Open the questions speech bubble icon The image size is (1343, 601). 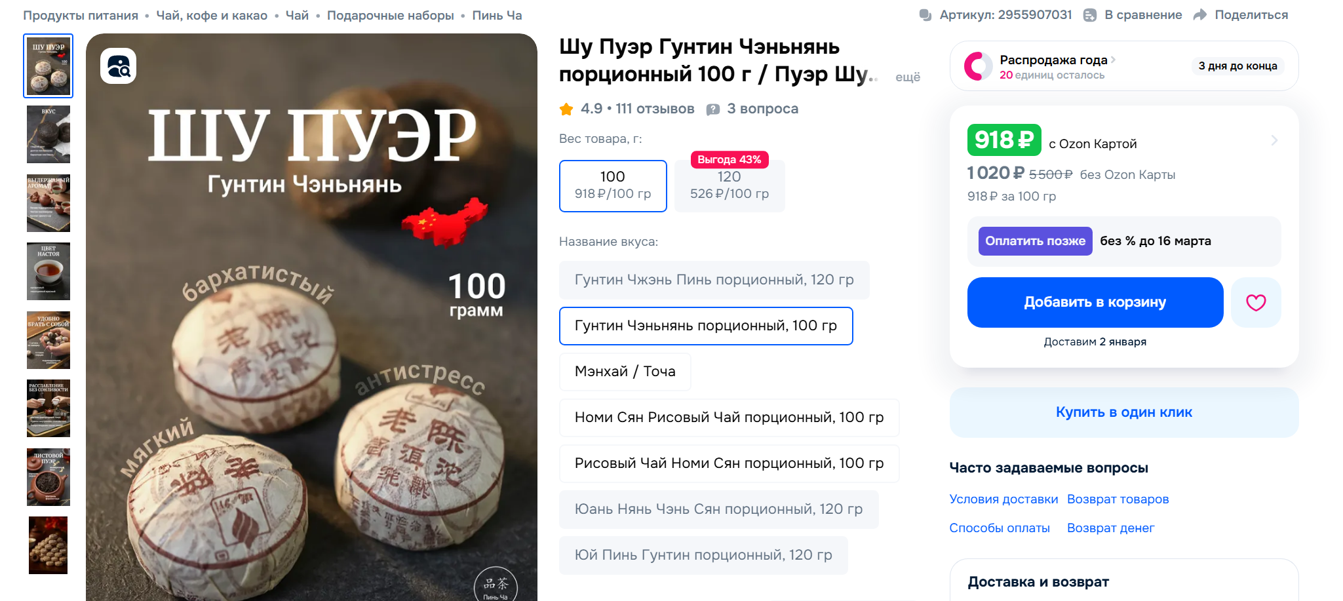pyautogui.click(x=713, y=109)
